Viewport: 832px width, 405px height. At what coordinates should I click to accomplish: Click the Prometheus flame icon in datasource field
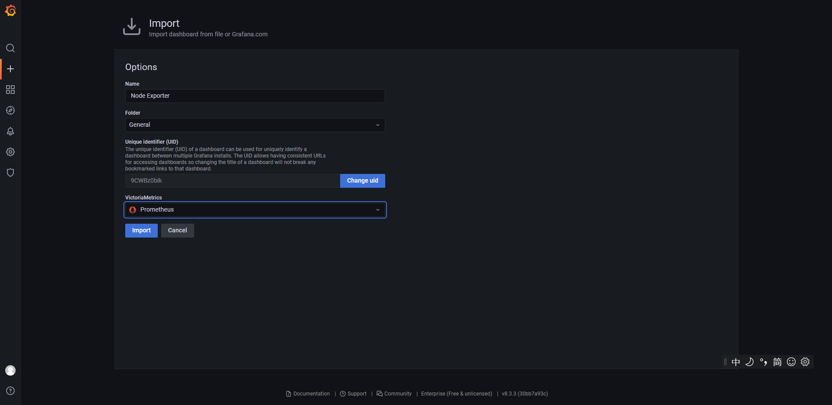(x=133, y=210)
